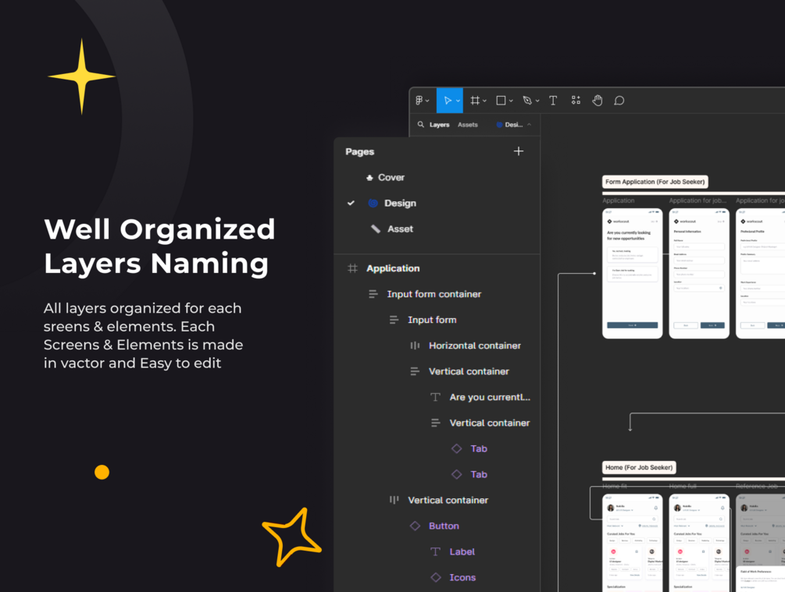The width and height of the screenshot is (785, 592).
Task: Select the Text tool
Action: coord(553,101)
